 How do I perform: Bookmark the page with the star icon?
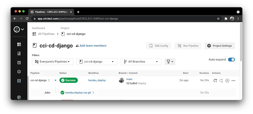click(218, 19)
